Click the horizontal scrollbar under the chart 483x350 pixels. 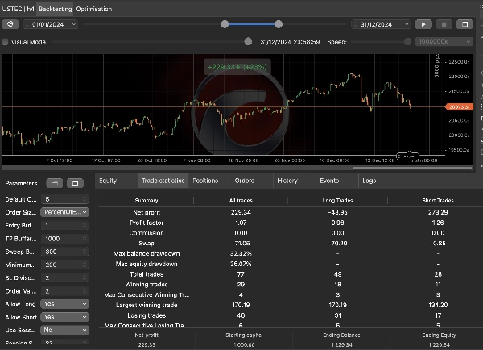[412, 169]
